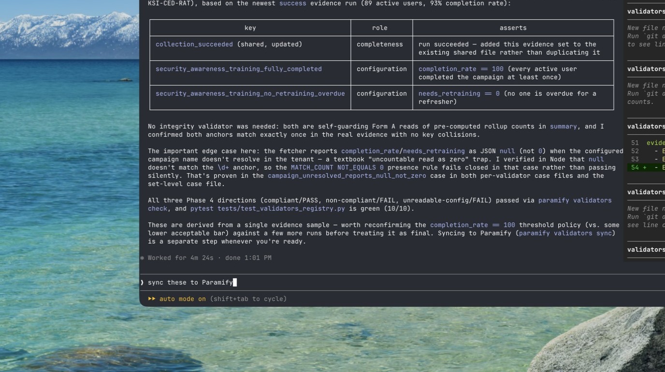This screenshot has width=665, height=372.
Task: Click the 'summary' code reference
Action: [x=564, y=127]
